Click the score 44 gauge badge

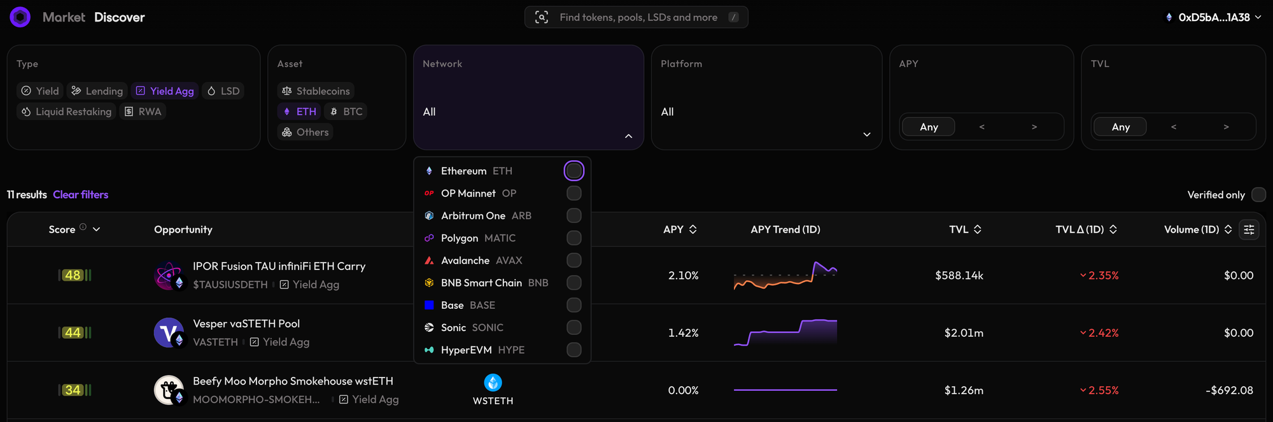pyautogui.click(x=74, y=332)
